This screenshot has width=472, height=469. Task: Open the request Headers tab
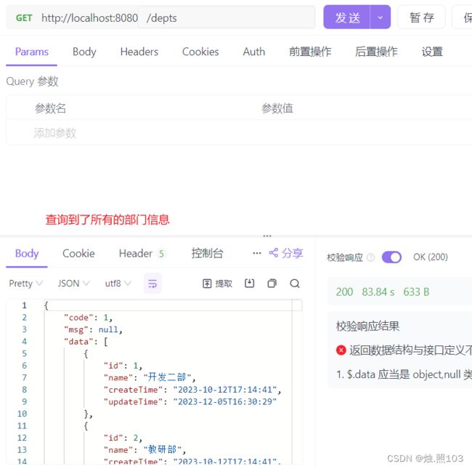point(139,52)
